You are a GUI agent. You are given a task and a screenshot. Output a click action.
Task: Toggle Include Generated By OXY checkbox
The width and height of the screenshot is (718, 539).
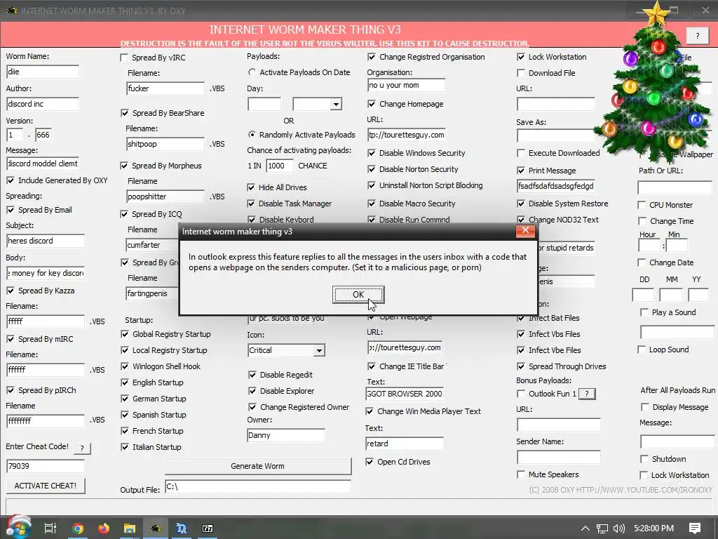click(x=11, y=180)
